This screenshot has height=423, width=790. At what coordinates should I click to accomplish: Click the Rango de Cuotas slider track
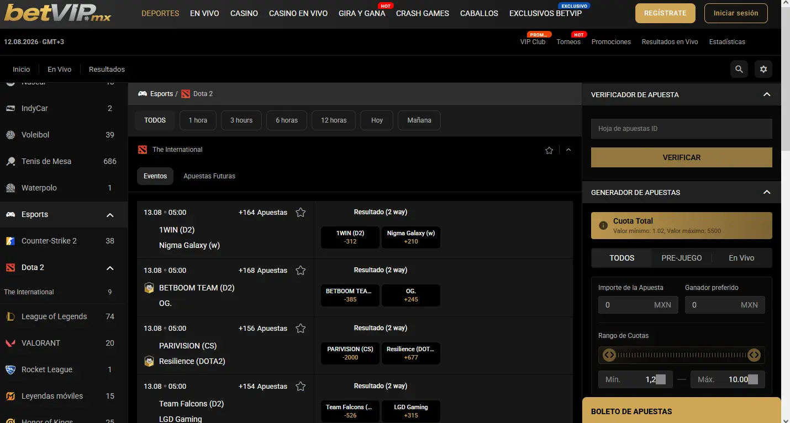(x=682, y=355)
